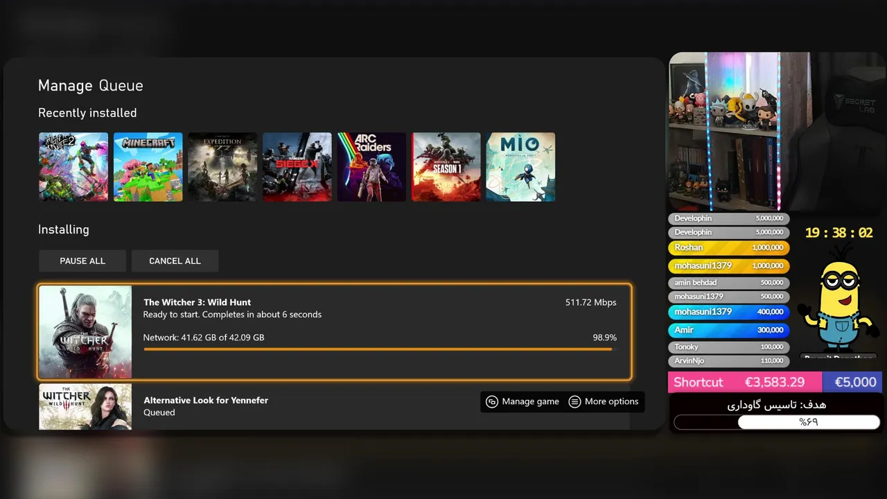Open the ARC Raiders game tile
This screenshot has height=499, width=887.
pos(371,167)
